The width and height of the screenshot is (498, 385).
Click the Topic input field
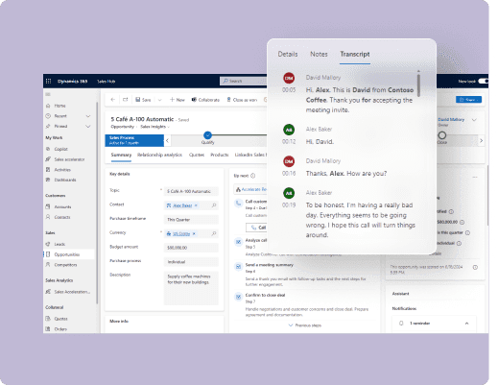pos(191,191)
